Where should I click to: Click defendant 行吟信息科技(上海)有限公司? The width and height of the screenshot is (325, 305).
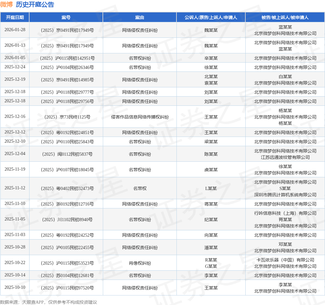tap(285, 213)
